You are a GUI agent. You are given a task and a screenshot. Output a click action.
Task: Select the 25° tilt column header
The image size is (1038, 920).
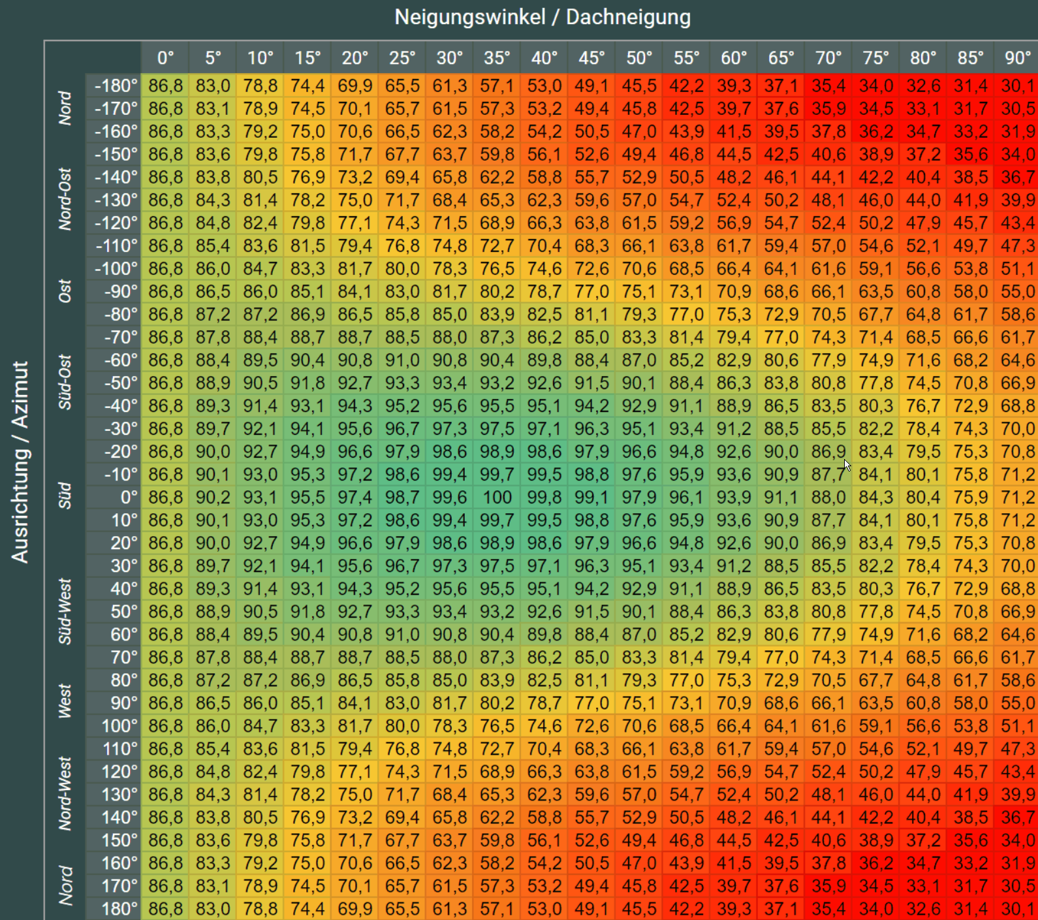tap(402, 57)
